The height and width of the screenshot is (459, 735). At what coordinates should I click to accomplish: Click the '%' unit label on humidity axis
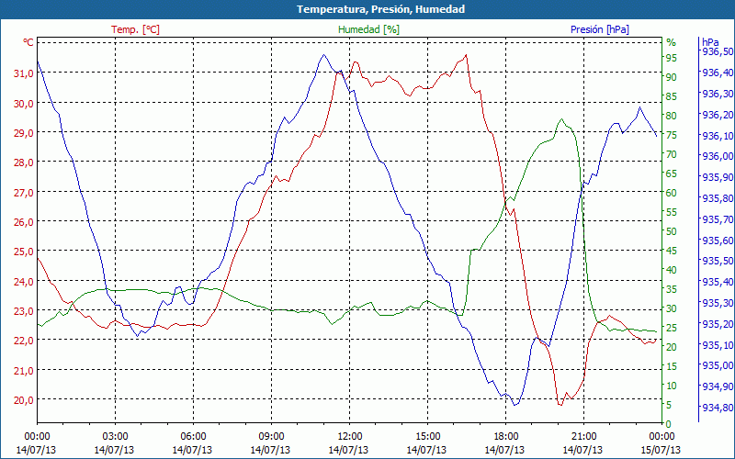coord(672,42)
